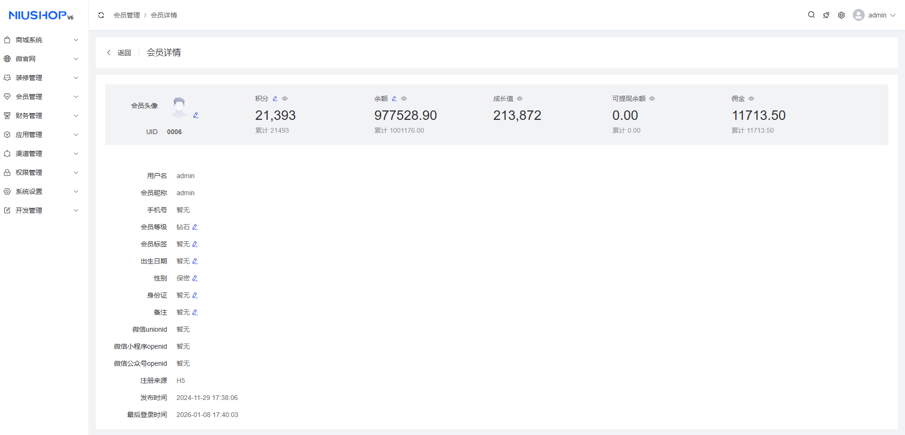Open the 系统设置 menu item

(41, 191)
